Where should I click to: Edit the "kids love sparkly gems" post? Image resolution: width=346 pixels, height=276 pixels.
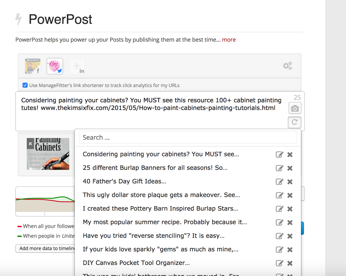click(x=279, y=249)
